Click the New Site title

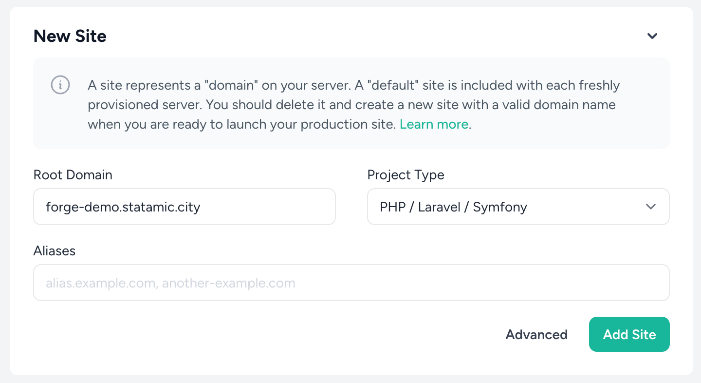[x=70, y=36]
